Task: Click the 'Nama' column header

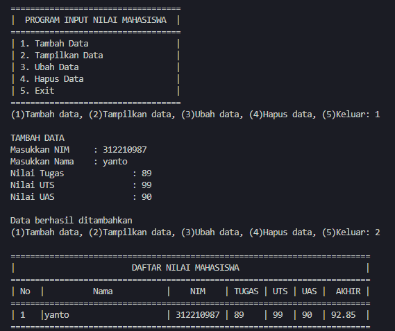Action: [103, 291]
